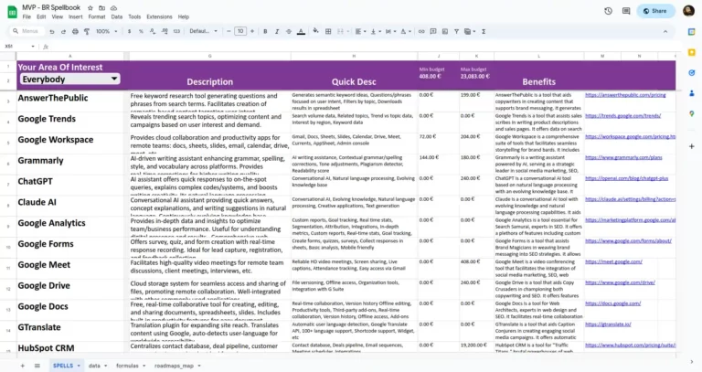Open the File menu
Viewport: 702px width, 372px height.
click(27, 16)
